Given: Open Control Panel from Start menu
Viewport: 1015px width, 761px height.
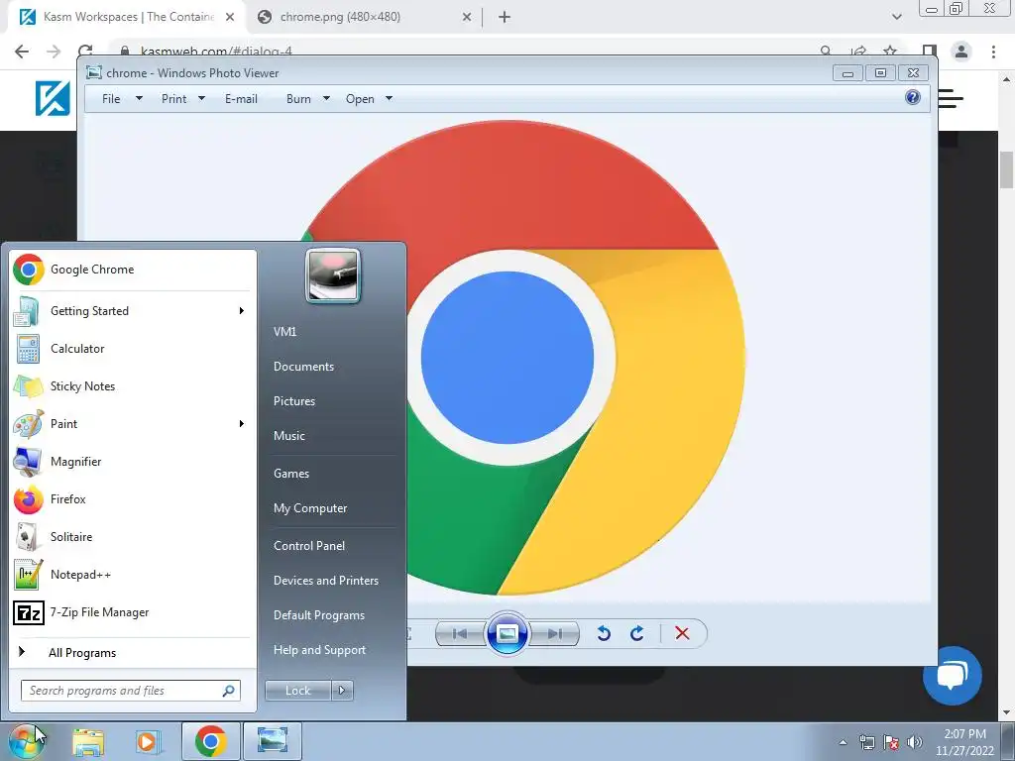Looking at the screenshot, I should point(309,546).
